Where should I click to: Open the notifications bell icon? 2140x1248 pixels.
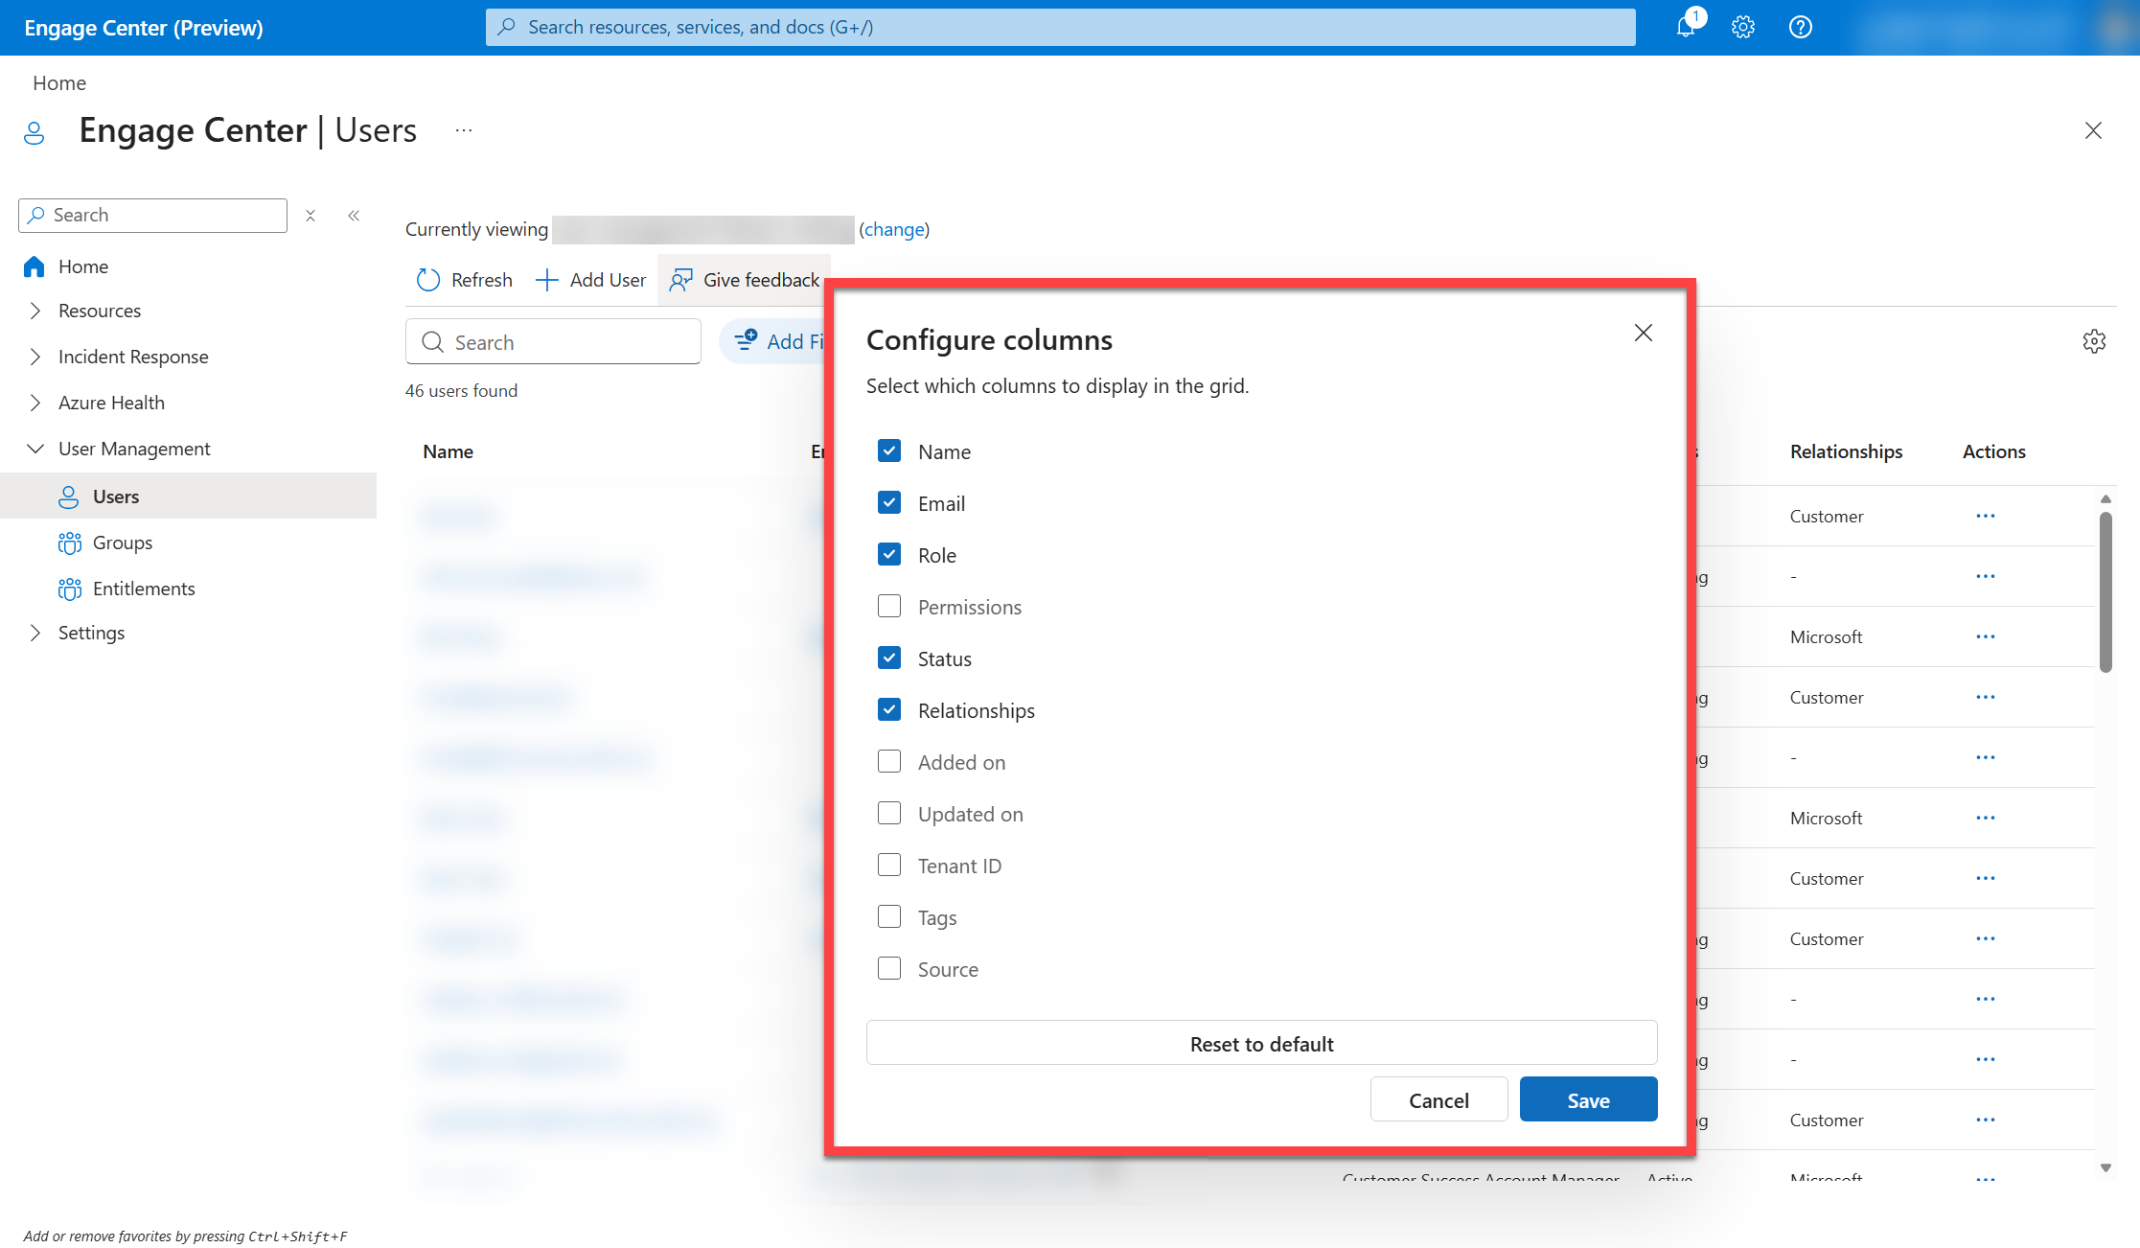(1686, 27)
